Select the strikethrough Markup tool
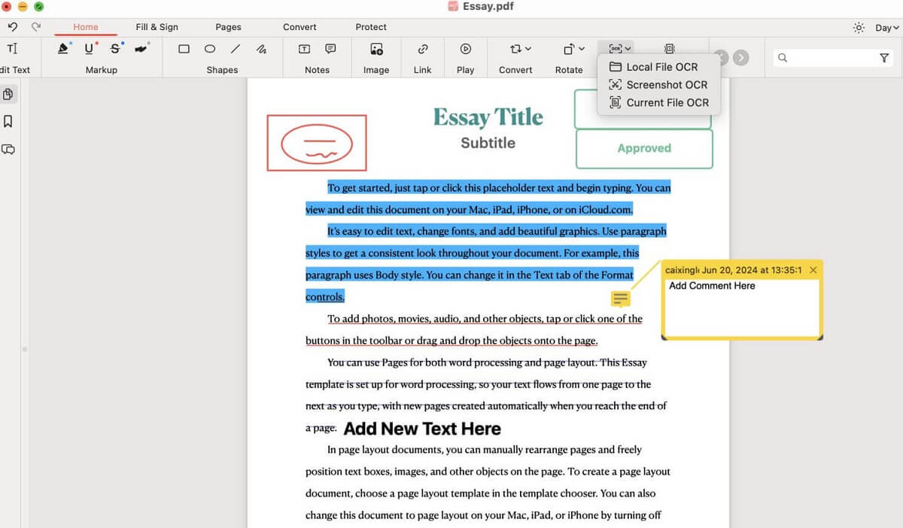The image size is (903, 528). point(114,48)
